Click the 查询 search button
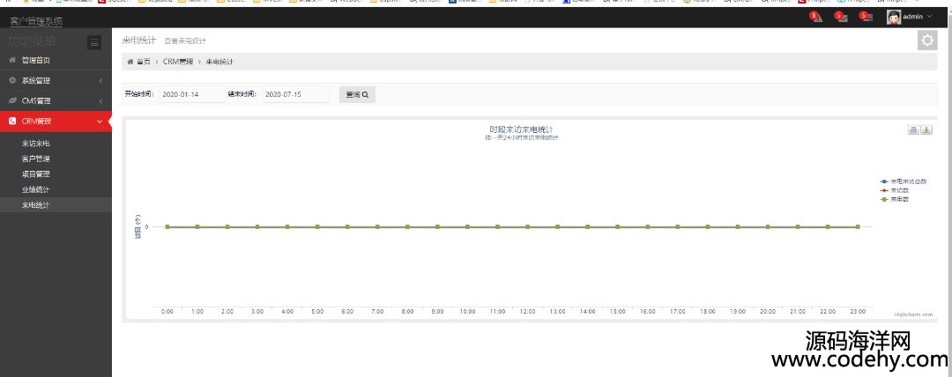 coord(357,94)
